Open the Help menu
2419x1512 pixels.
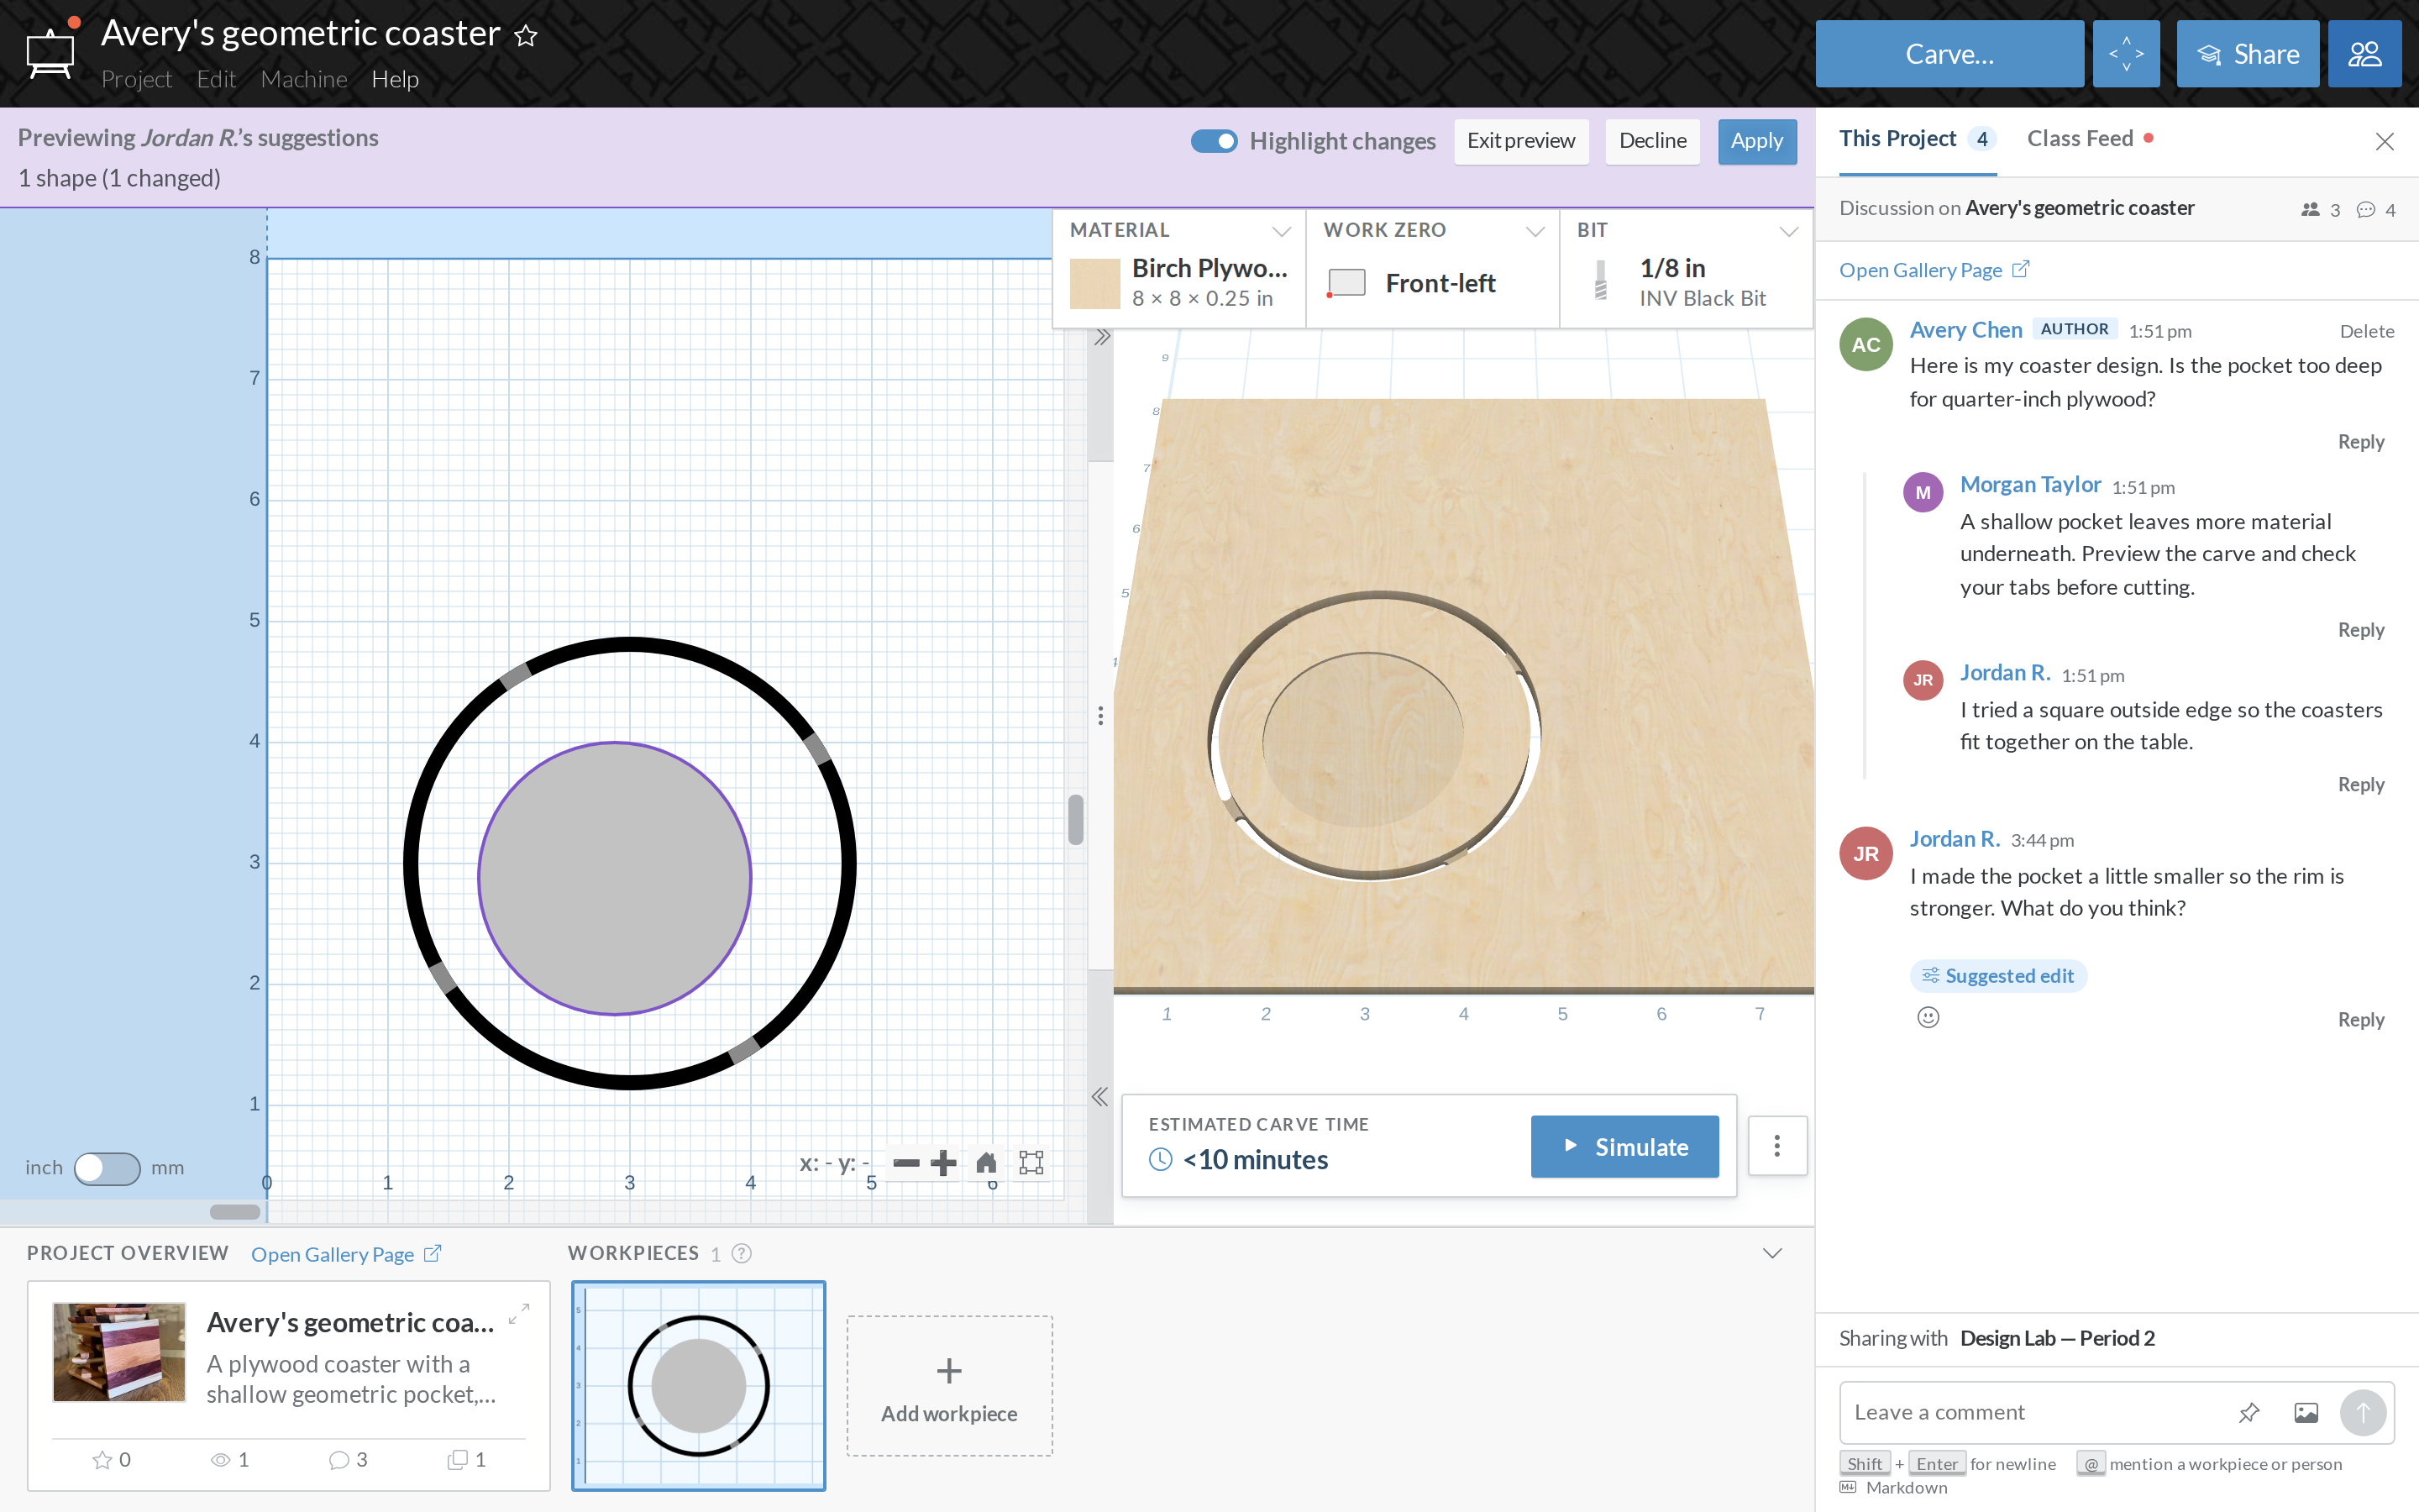(395, 79)
